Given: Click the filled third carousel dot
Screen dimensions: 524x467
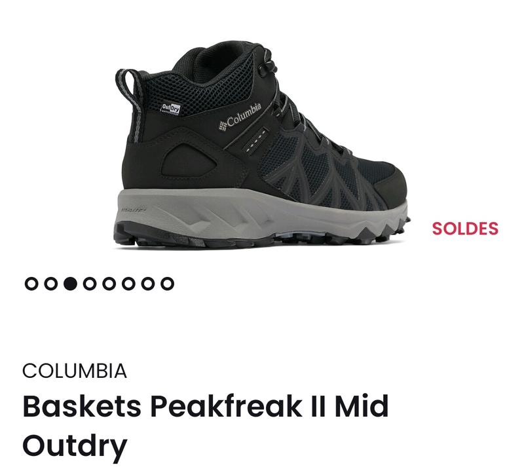Looking at the screenshot, I should coord(70,284).
